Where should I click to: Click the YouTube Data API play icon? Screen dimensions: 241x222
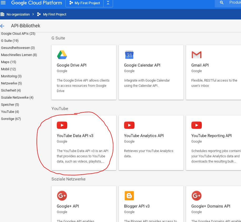click(62, 125)
